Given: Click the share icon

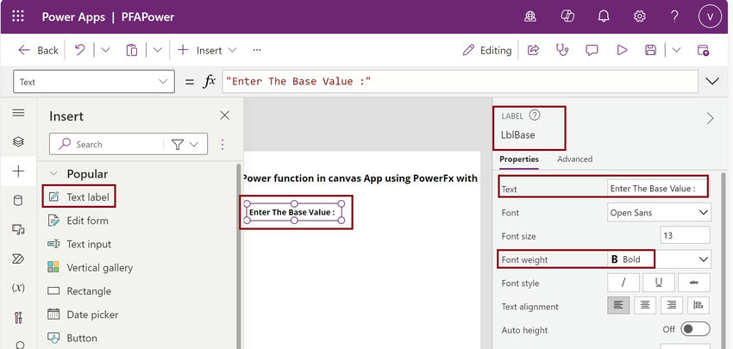Looking at the screenshot, I should 534,50.
